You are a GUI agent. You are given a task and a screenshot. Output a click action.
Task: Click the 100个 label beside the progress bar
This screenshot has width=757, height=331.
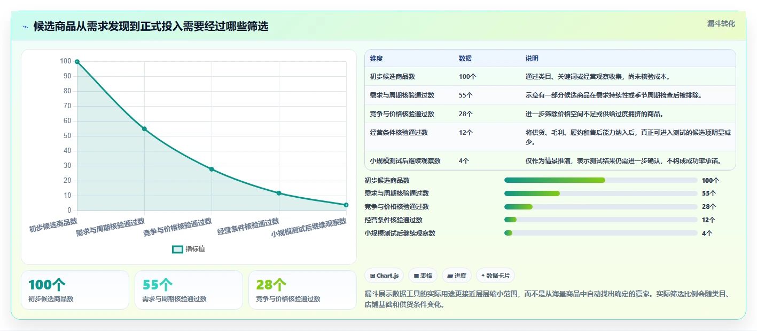point(711,181)
